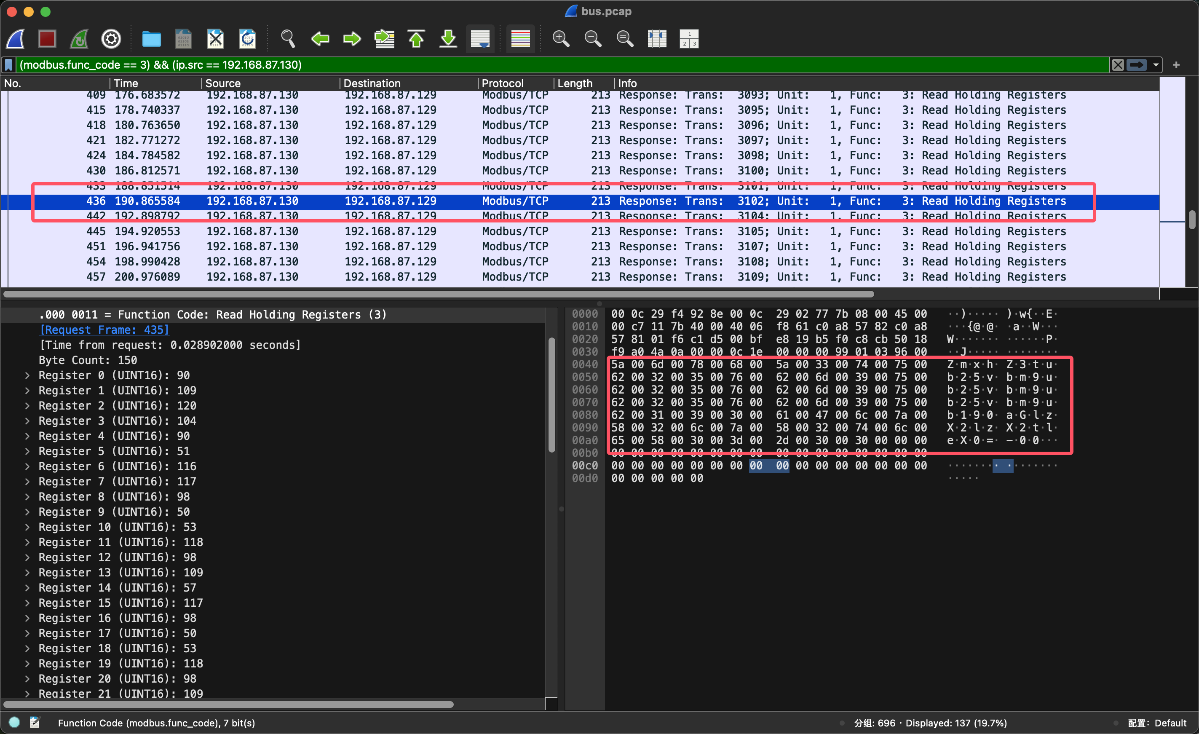Close the capture file icon
1199x734 pixels.
[x=215, y=39]
